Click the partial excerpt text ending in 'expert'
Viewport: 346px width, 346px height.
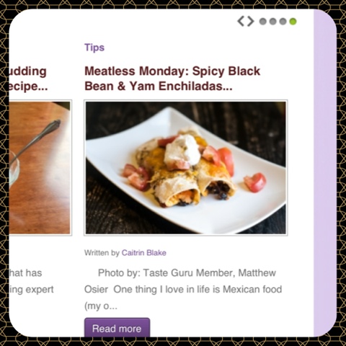32,290
